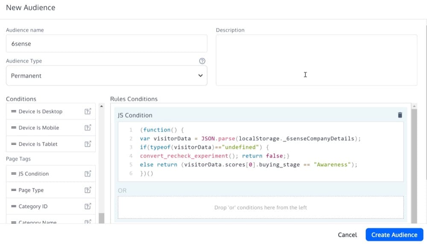The height and width of the screenshot is (244, 427).
Task: Click the Audience name input field
Action: click(106, 44)
